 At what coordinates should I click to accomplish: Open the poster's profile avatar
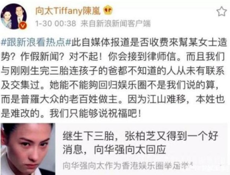(x=14, y=16)
